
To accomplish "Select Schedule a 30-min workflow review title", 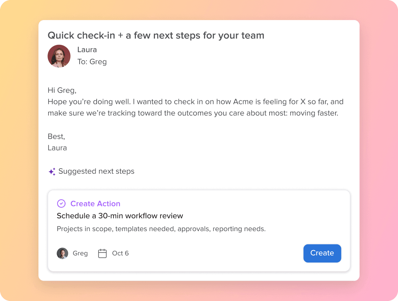I will 120,216.
